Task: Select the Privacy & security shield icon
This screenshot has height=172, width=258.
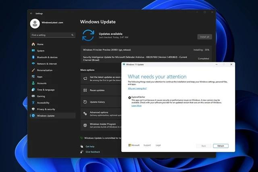Action: [x=33, y=109]
